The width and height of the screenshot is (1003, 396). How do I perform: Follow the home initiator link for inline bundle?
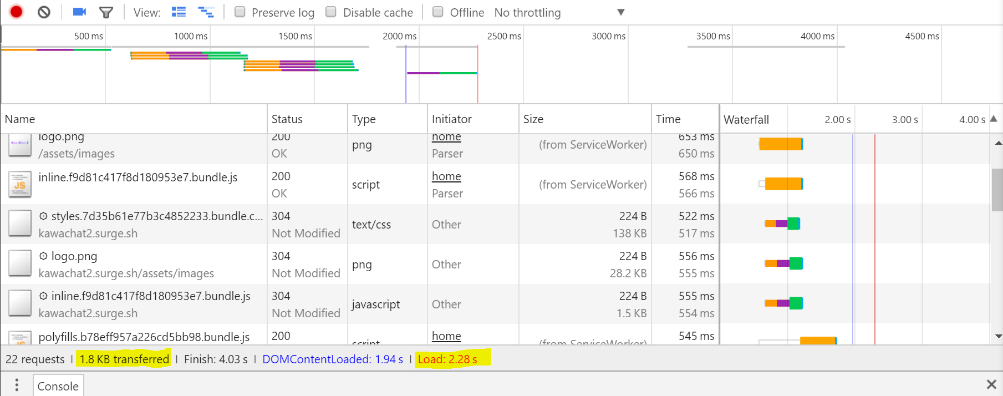point(446,176)
